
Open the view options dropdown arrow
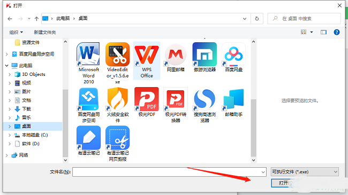pyautogui.click(x=312, y=33)
